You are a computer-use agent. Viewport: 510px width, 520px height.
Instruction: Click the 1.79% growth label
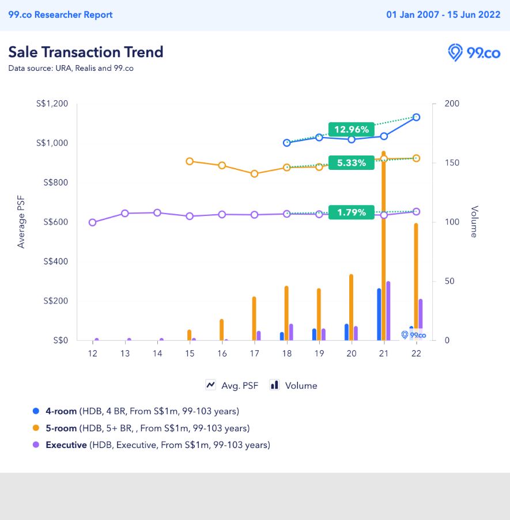[352, 212]
